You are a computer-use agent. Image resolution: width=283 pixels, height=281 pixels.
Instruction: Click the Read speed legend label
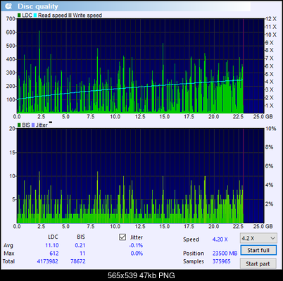click(x=53, y=15)
